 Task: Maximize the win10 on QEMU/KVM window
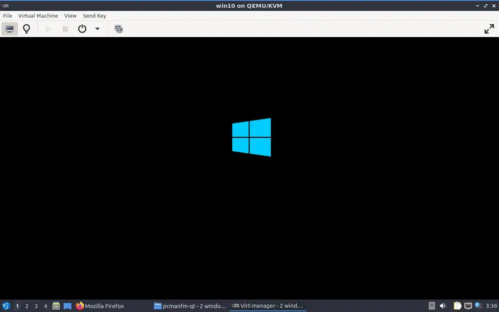486,6
